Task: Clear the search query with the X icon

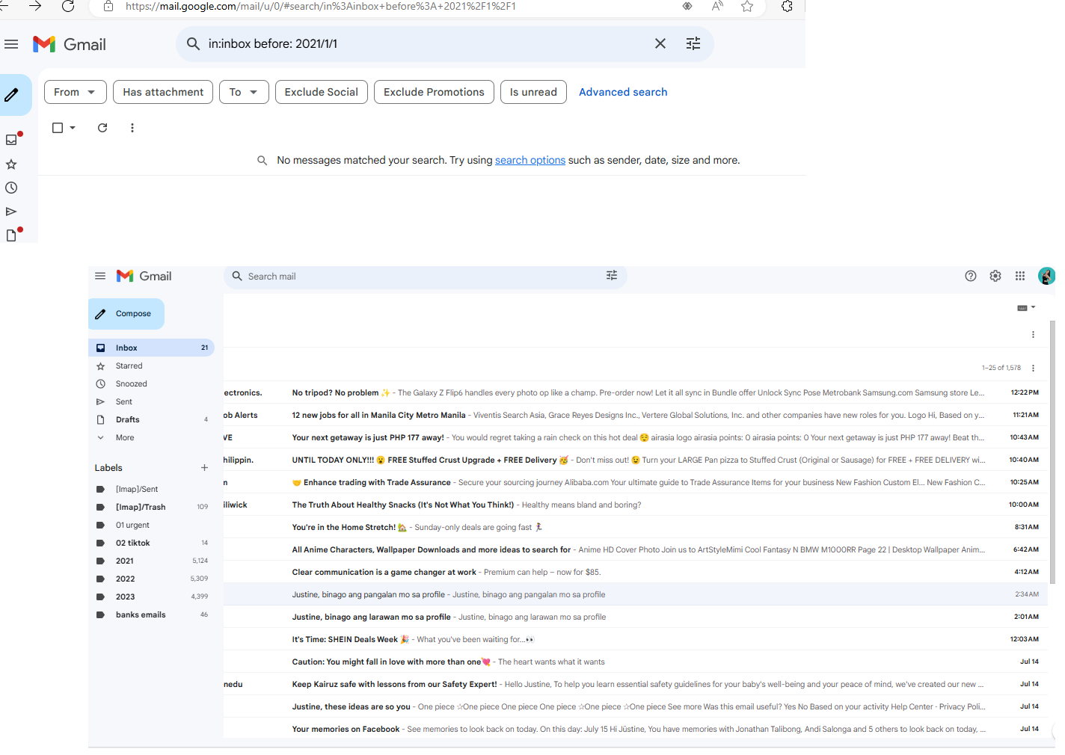Action: pyautogui.click(x=660, y=44)
